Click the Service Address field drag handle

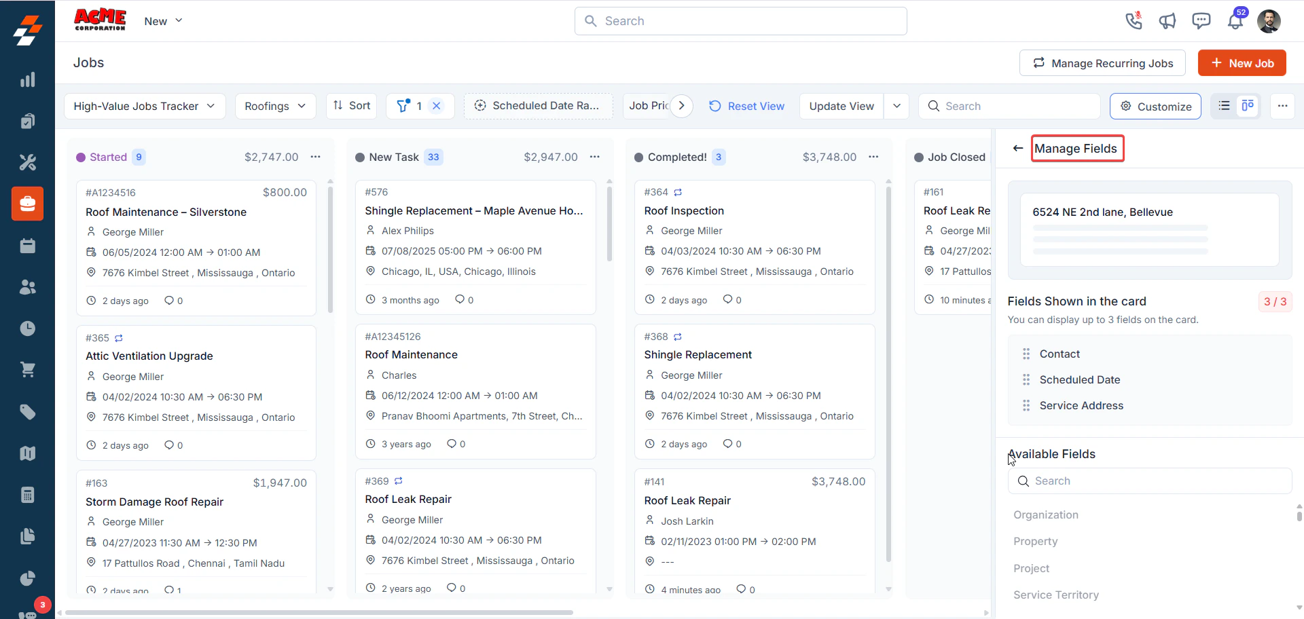pyautogui.click(x=1026, y=405)
